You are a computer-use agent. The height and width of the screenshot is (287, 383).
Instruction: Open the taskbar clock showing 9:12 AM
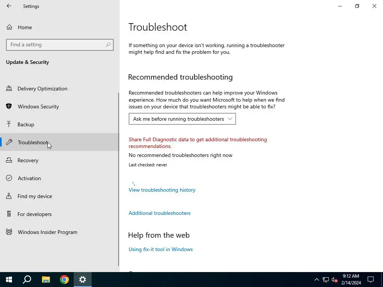(x=351, y=280)
